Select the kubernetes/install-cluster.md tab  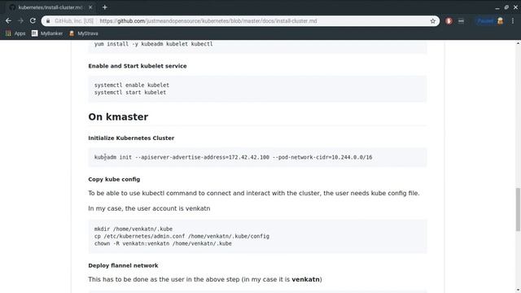coord(50,7)
